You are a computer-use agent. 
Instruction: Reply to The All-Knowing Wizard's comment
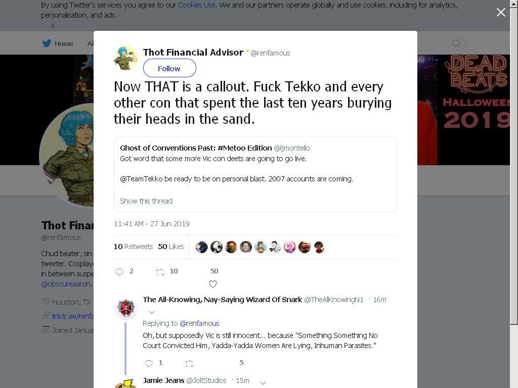[149, 363]
